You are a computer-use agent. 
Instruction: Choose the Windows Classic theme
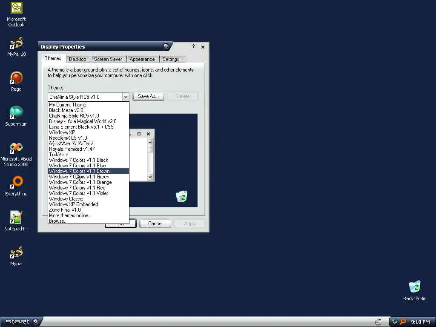pos(89,199)
